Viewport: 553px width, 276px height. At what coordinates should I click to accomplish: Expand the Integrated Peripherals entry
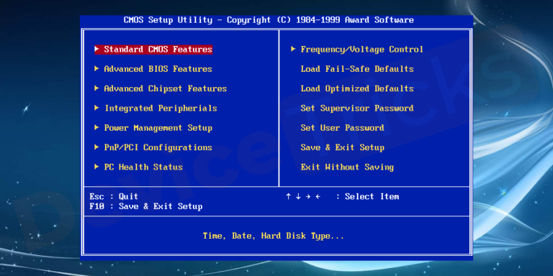(x=161, y=109)
